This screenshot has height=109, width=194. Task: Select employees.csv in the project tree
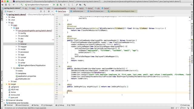[23, 79]
